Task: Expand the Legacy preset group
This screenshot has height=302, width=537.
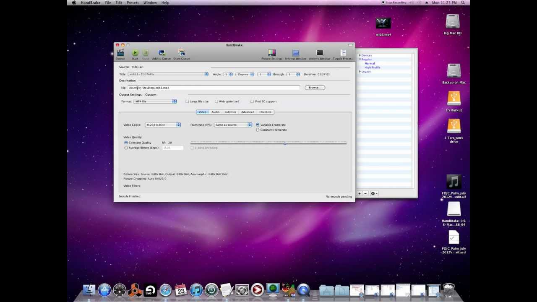Action: coord(360,72)
